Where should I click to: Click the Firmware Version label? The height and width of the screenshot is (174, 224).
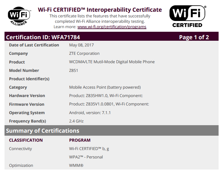coord(27,104)
